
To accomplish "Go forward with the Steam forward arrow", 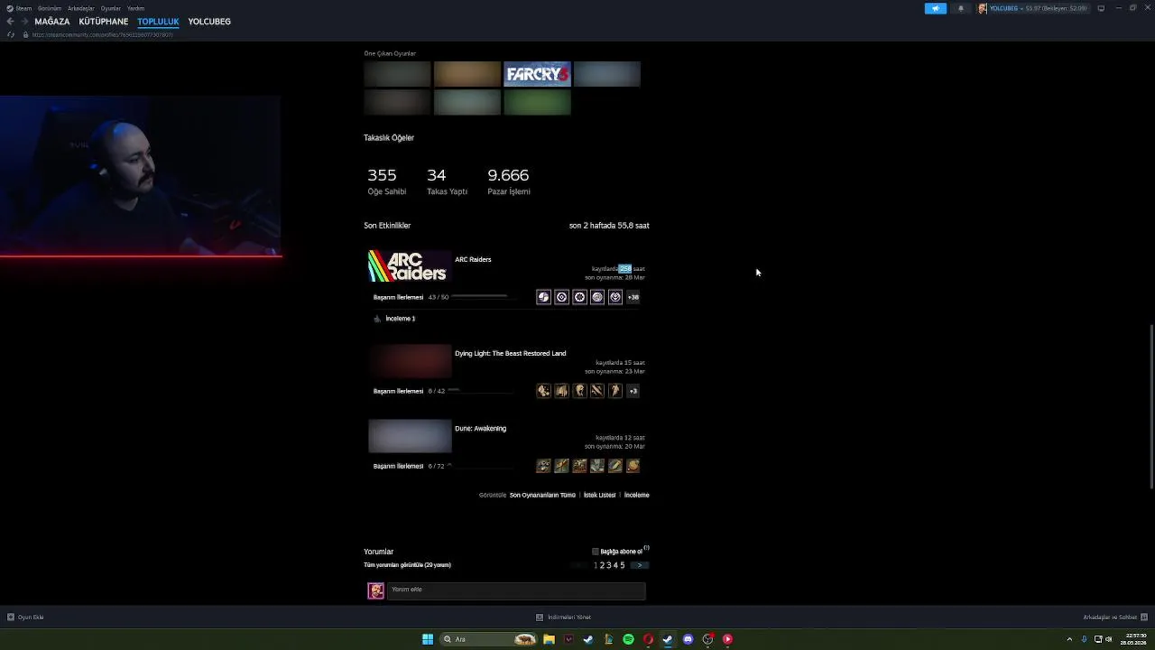I will (x=24, y=22).
